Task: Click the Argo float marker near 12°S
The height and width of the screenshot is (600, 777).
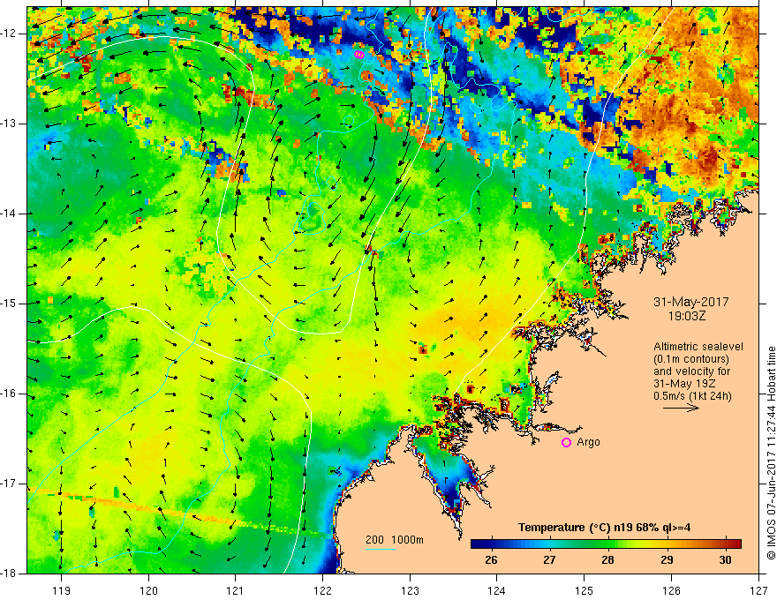Action: pos(359,55)
